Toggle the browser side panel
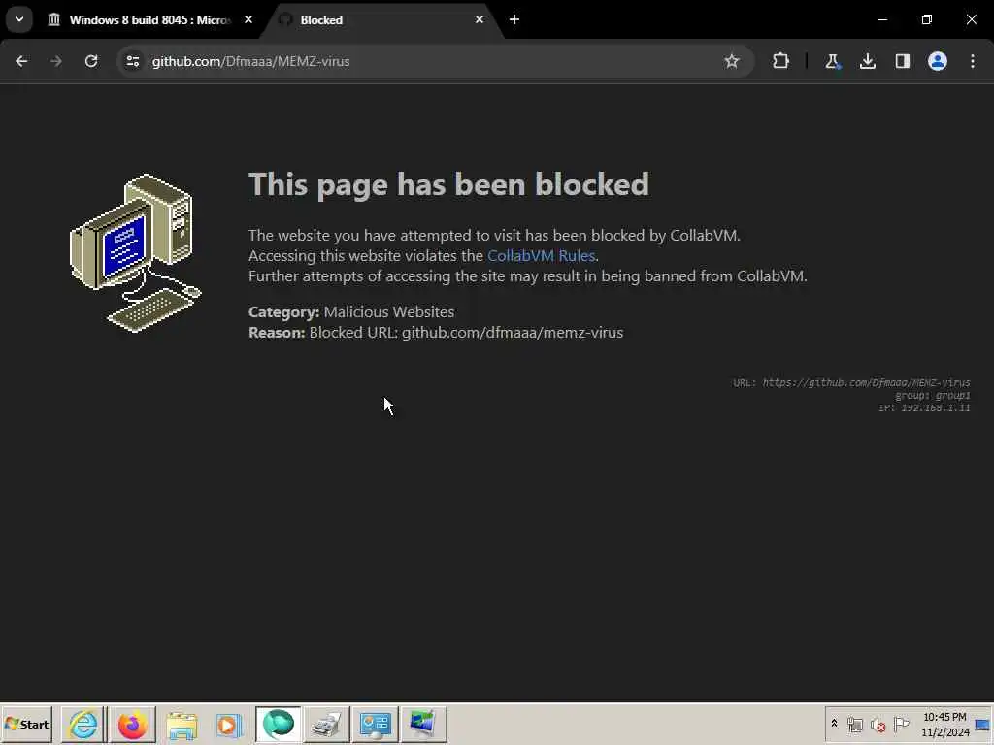Screen dimensions: 994x745 902,61
